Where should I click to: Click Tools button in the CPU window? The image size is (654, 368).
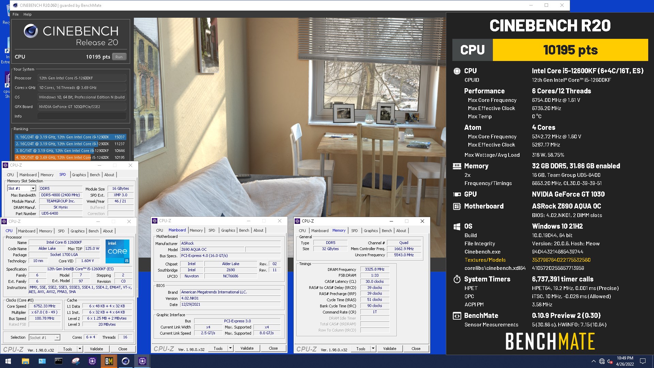click(67, 349)
